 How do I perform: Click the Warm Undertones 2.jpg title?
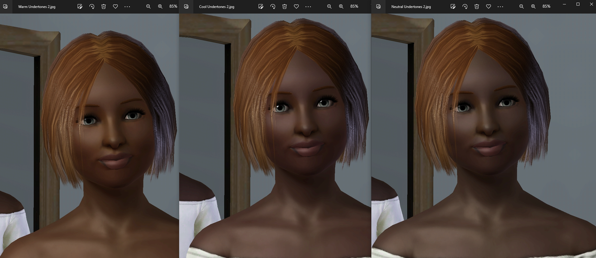coord(37,7)
